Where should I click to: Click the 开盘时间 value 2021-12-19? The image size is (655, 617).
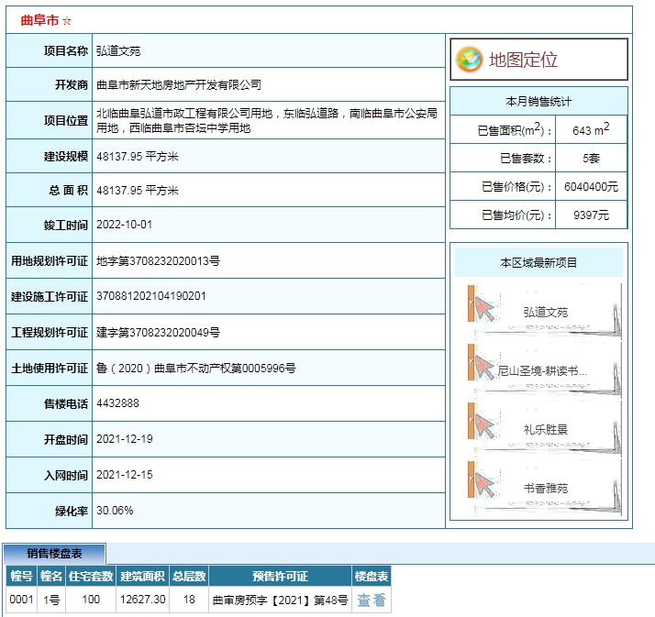(x=124, y=439)
